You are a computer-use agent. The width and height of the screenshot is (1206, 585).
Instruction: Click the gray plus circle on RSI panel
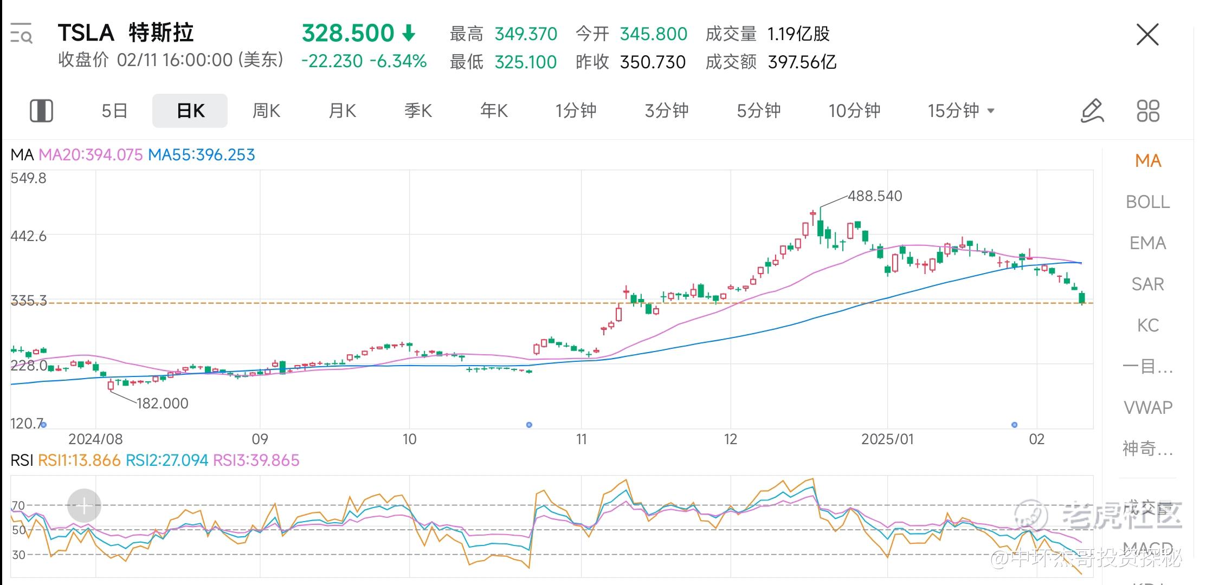(84, 506)
